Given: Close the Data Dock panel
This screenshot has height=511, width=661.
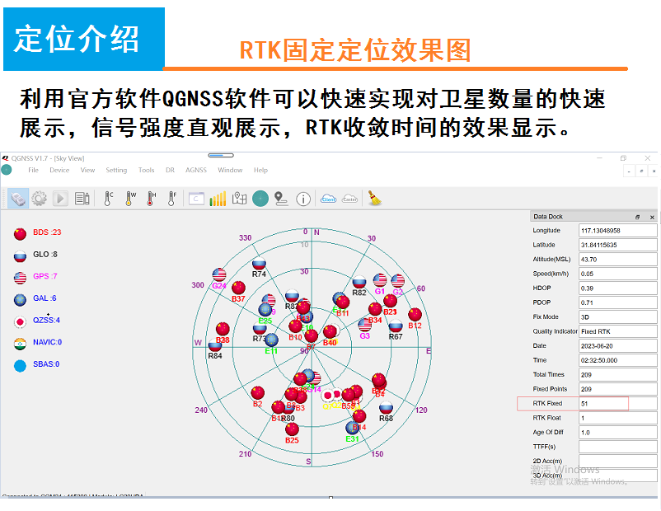Looking at the screenshot, I should (x=652, y=217).
